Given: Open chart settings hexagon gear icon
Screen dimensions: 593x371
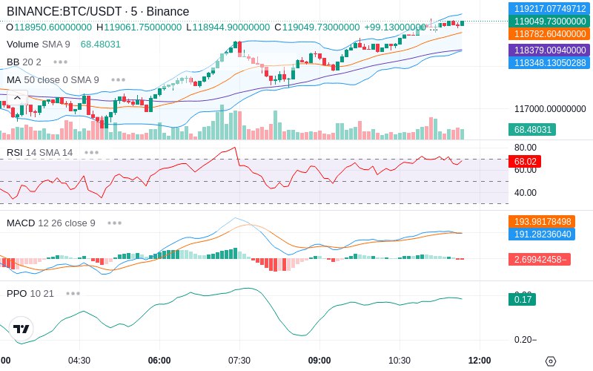Looking at the screenshot, I should coord(551,361).
